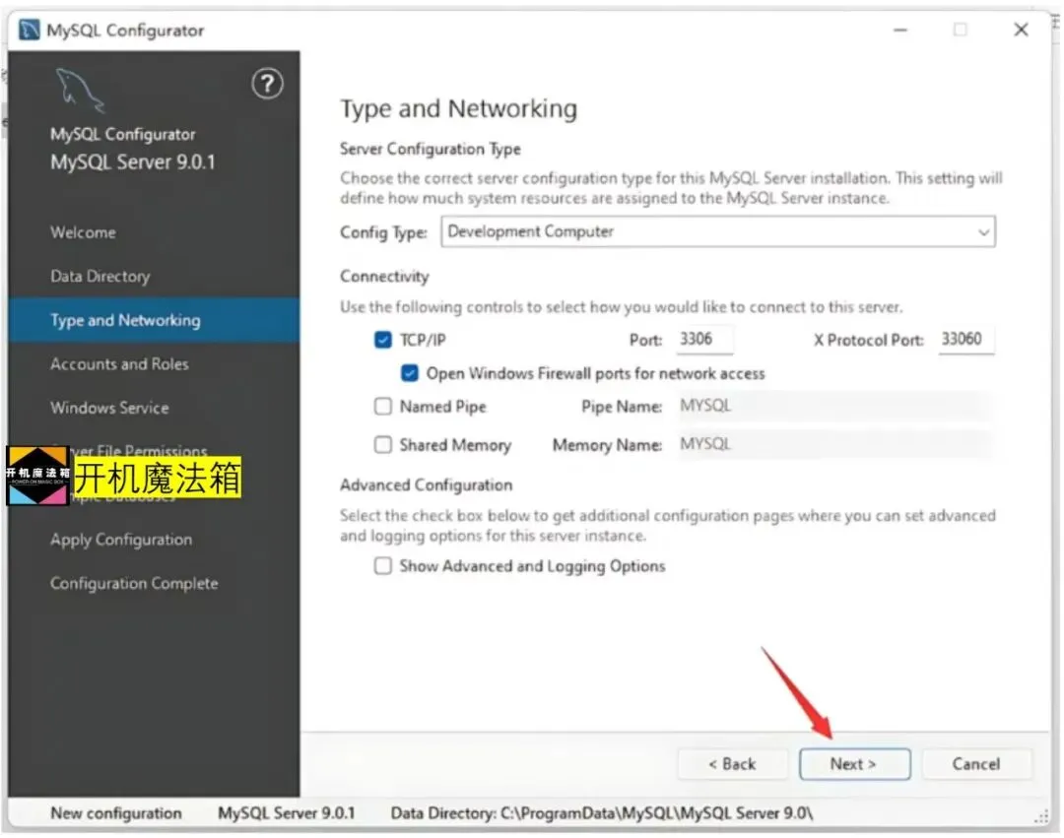Click the Next > button
Viewport: 1064px width, 838px height.
854,764
